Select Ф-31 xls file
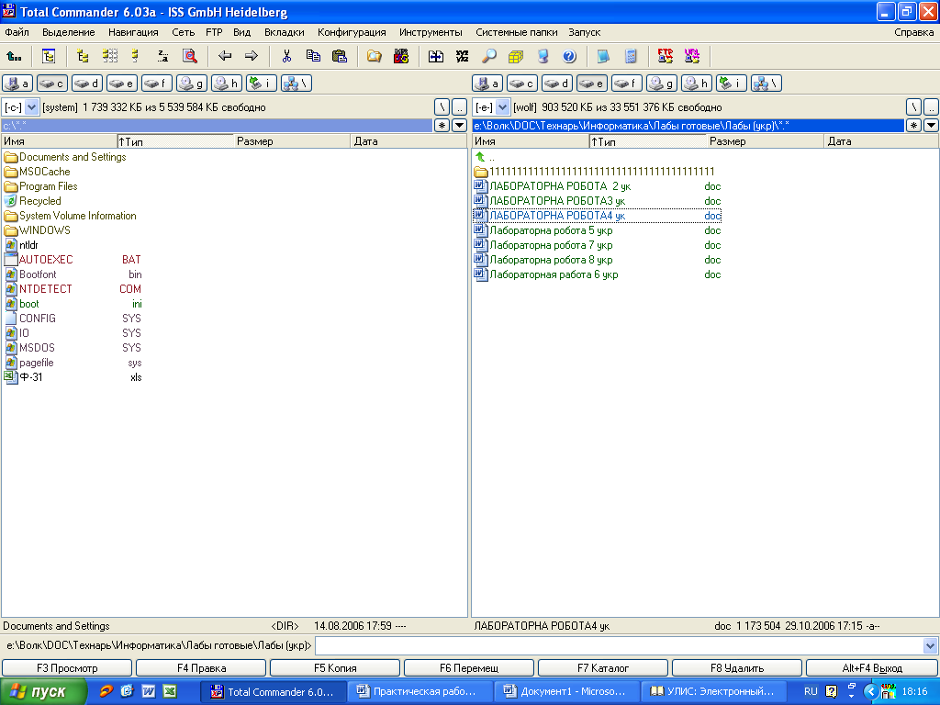940x705 pixels. 73,377
